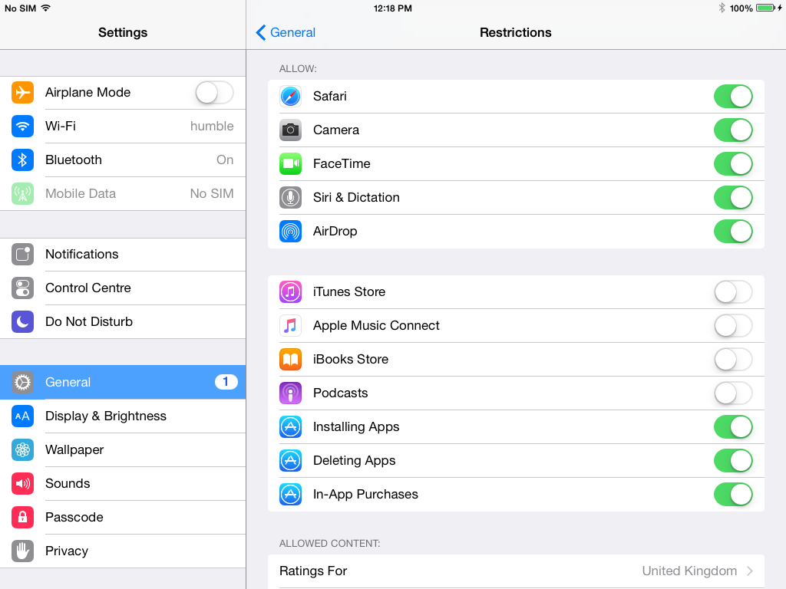The width and height of the screenshot is (786, 589).
Task: Open Control Centre settings
Action: [x=123, y=288]
